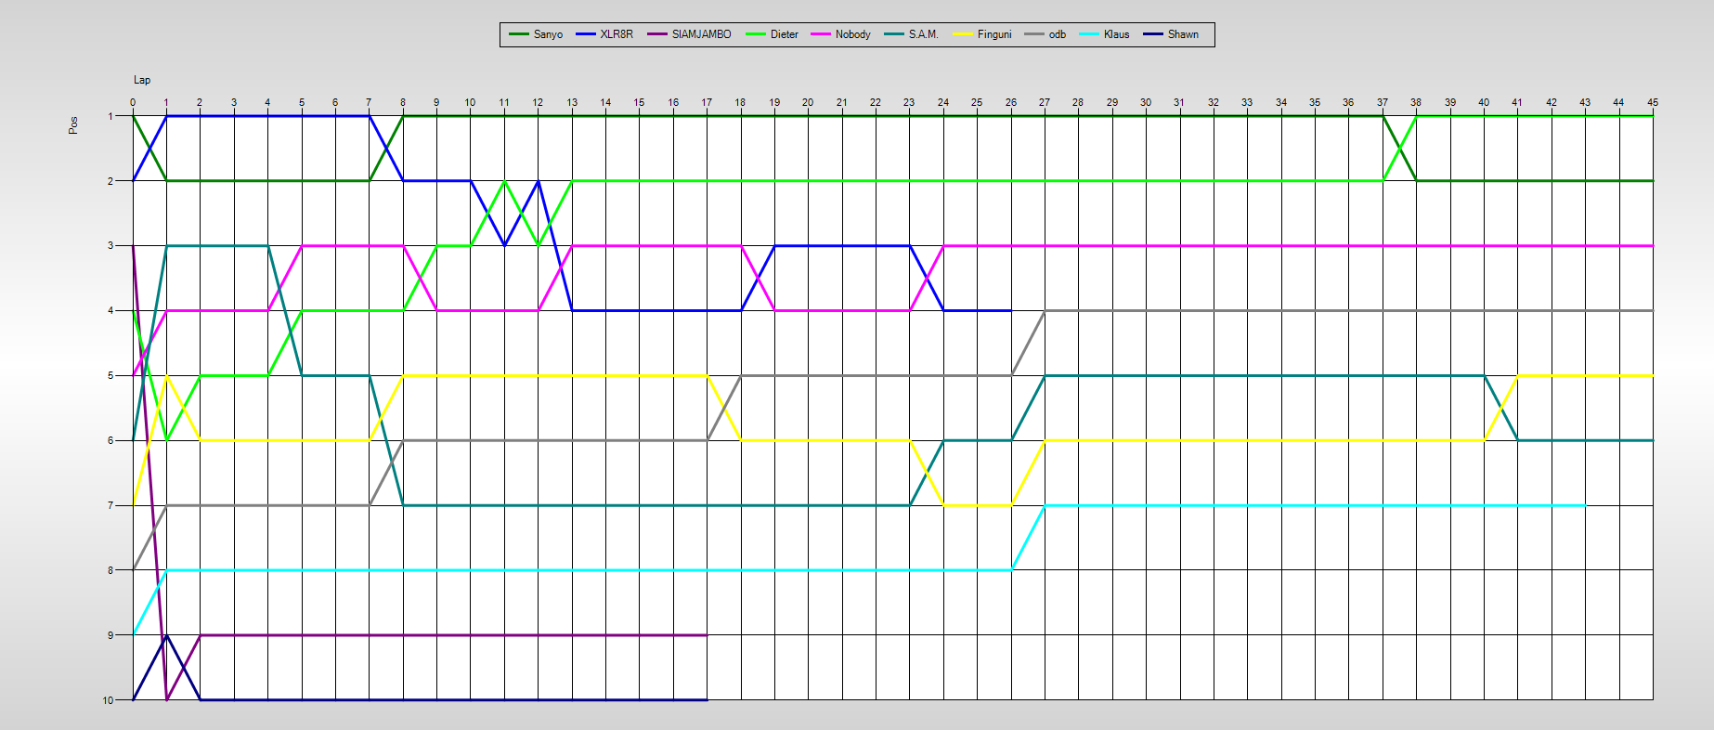
Task: Click lap 17 marker on top axis
Action: (x=707, y=102)
